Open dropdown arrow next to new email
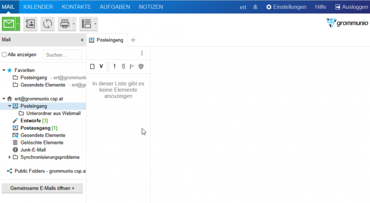370x203 pixels. (x=18, y=24)
